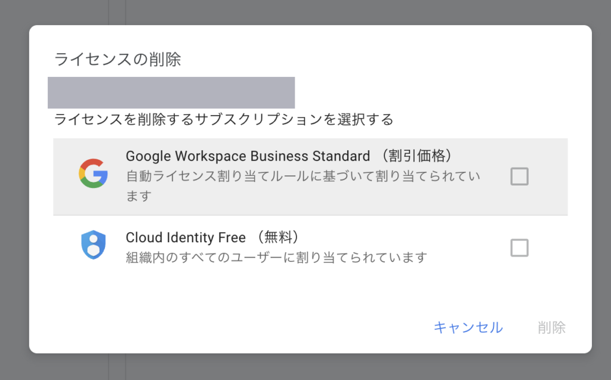This screenshot has width=611, height=380.
Task: Click the サブスクリプションを選択する instruction text
Action: tap(223, 119)
